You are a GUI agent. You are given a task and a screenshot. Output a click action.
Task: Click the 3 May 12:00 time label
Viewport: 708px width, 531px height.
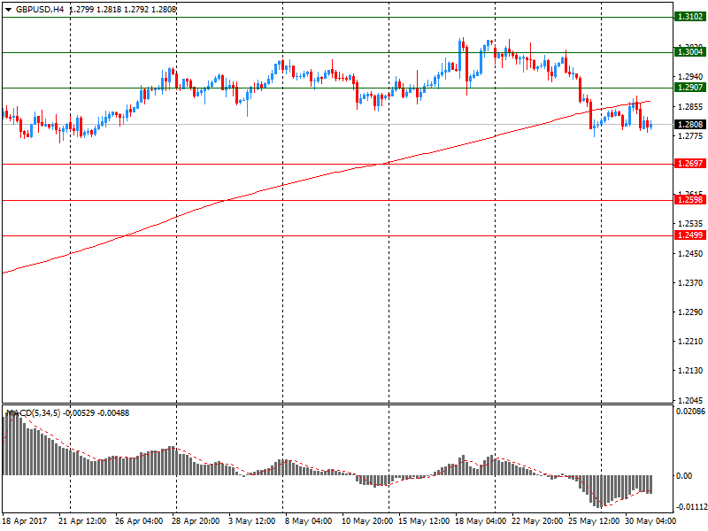251,521
